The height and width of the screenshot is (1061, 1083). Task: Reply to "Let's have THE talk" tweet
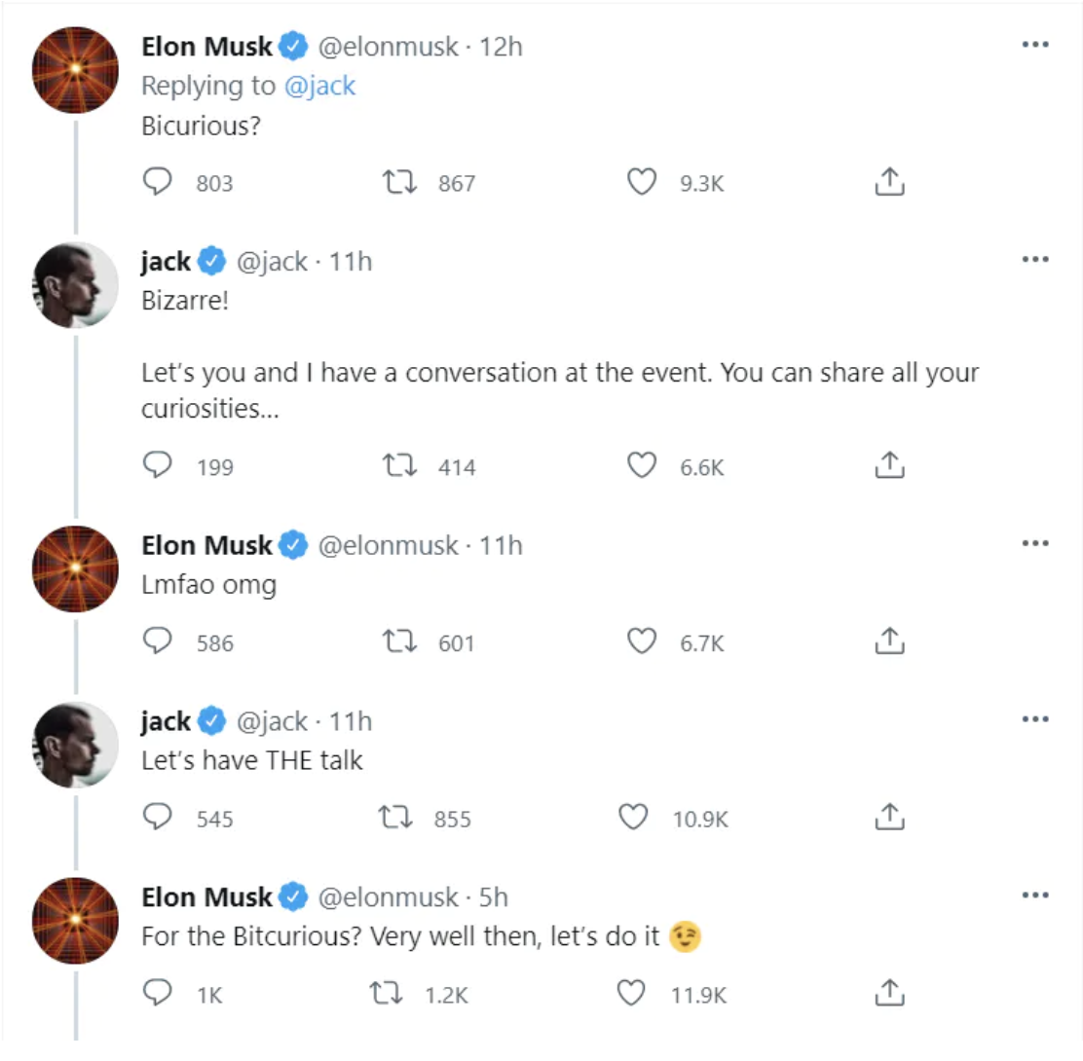click(x=158, y=818)
